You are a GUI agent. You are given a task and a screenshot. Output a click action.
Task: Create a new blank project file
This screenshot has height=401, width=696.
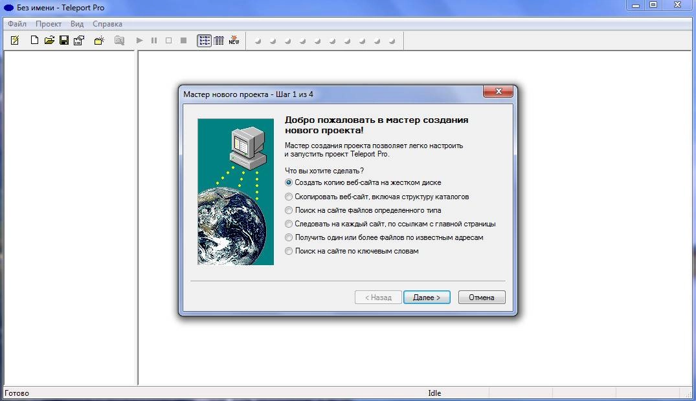34,40
